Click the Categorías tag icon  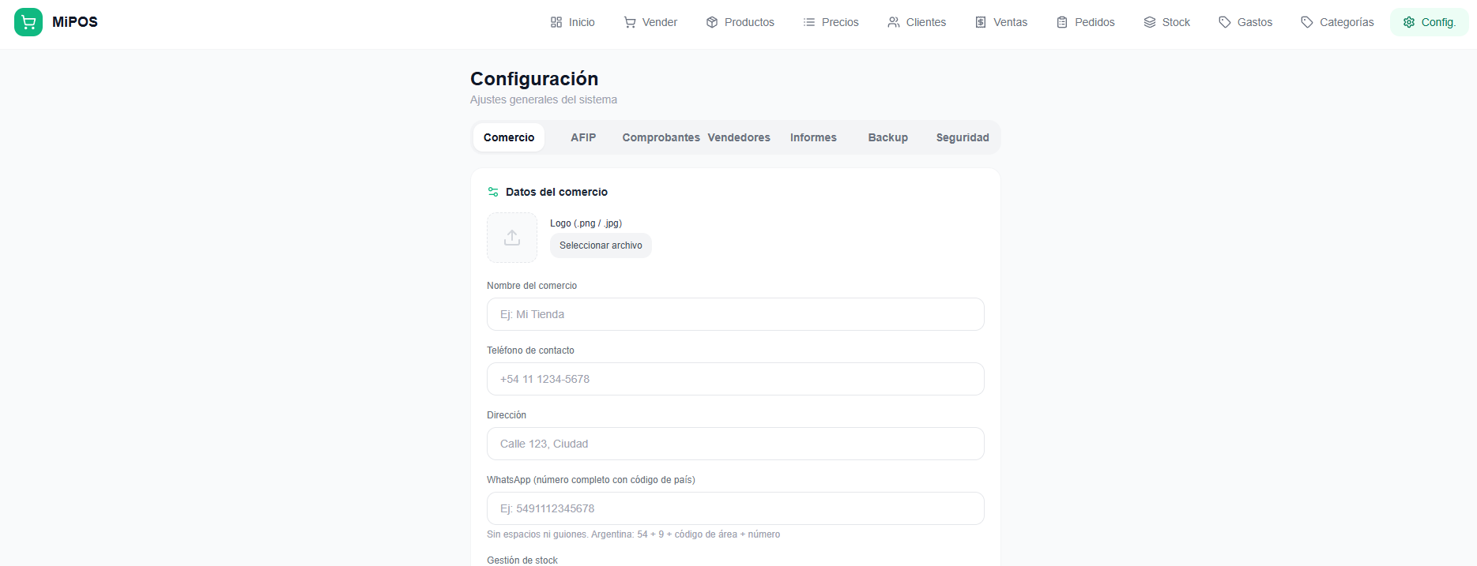1307,22
